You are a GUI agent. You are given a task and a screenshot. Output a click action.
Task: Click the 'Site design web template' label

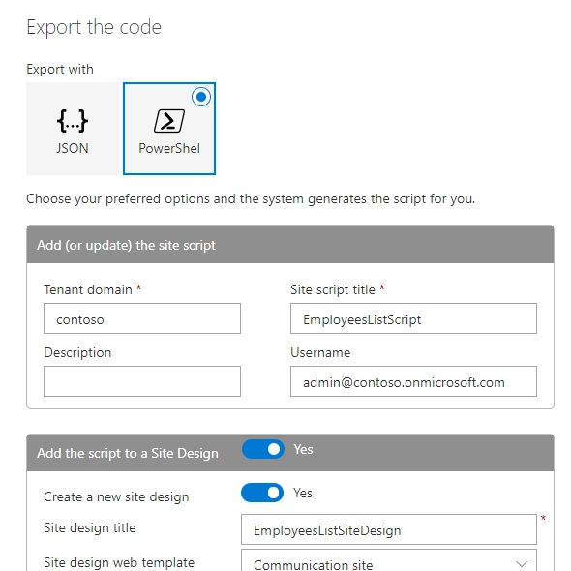119,562
